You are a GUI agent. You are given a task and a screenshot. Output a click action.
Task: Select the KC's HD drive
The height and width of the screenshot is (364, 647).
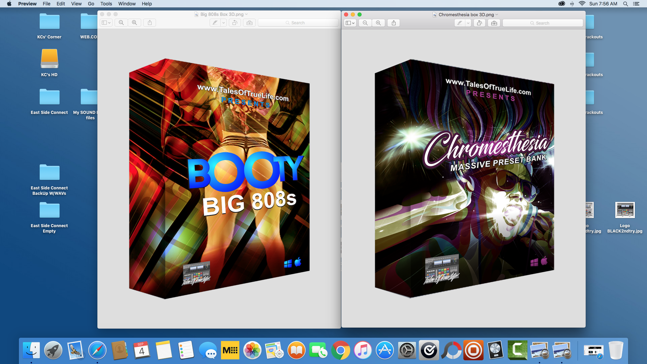coord(49,59)
